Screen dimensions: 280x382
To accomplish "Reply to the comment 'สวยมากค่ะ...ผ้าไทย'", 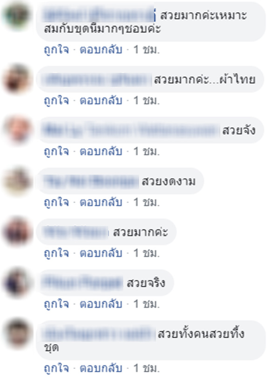I will click(x=101, y=100).
